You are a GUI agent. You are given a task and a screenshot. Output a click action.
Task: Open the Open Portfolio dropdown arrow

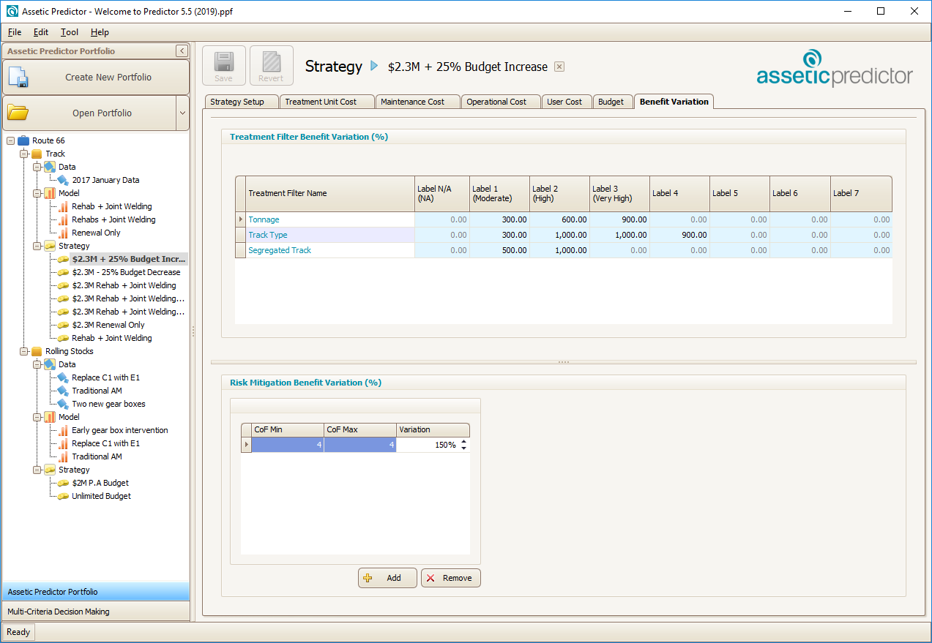(x=182, y=113)
